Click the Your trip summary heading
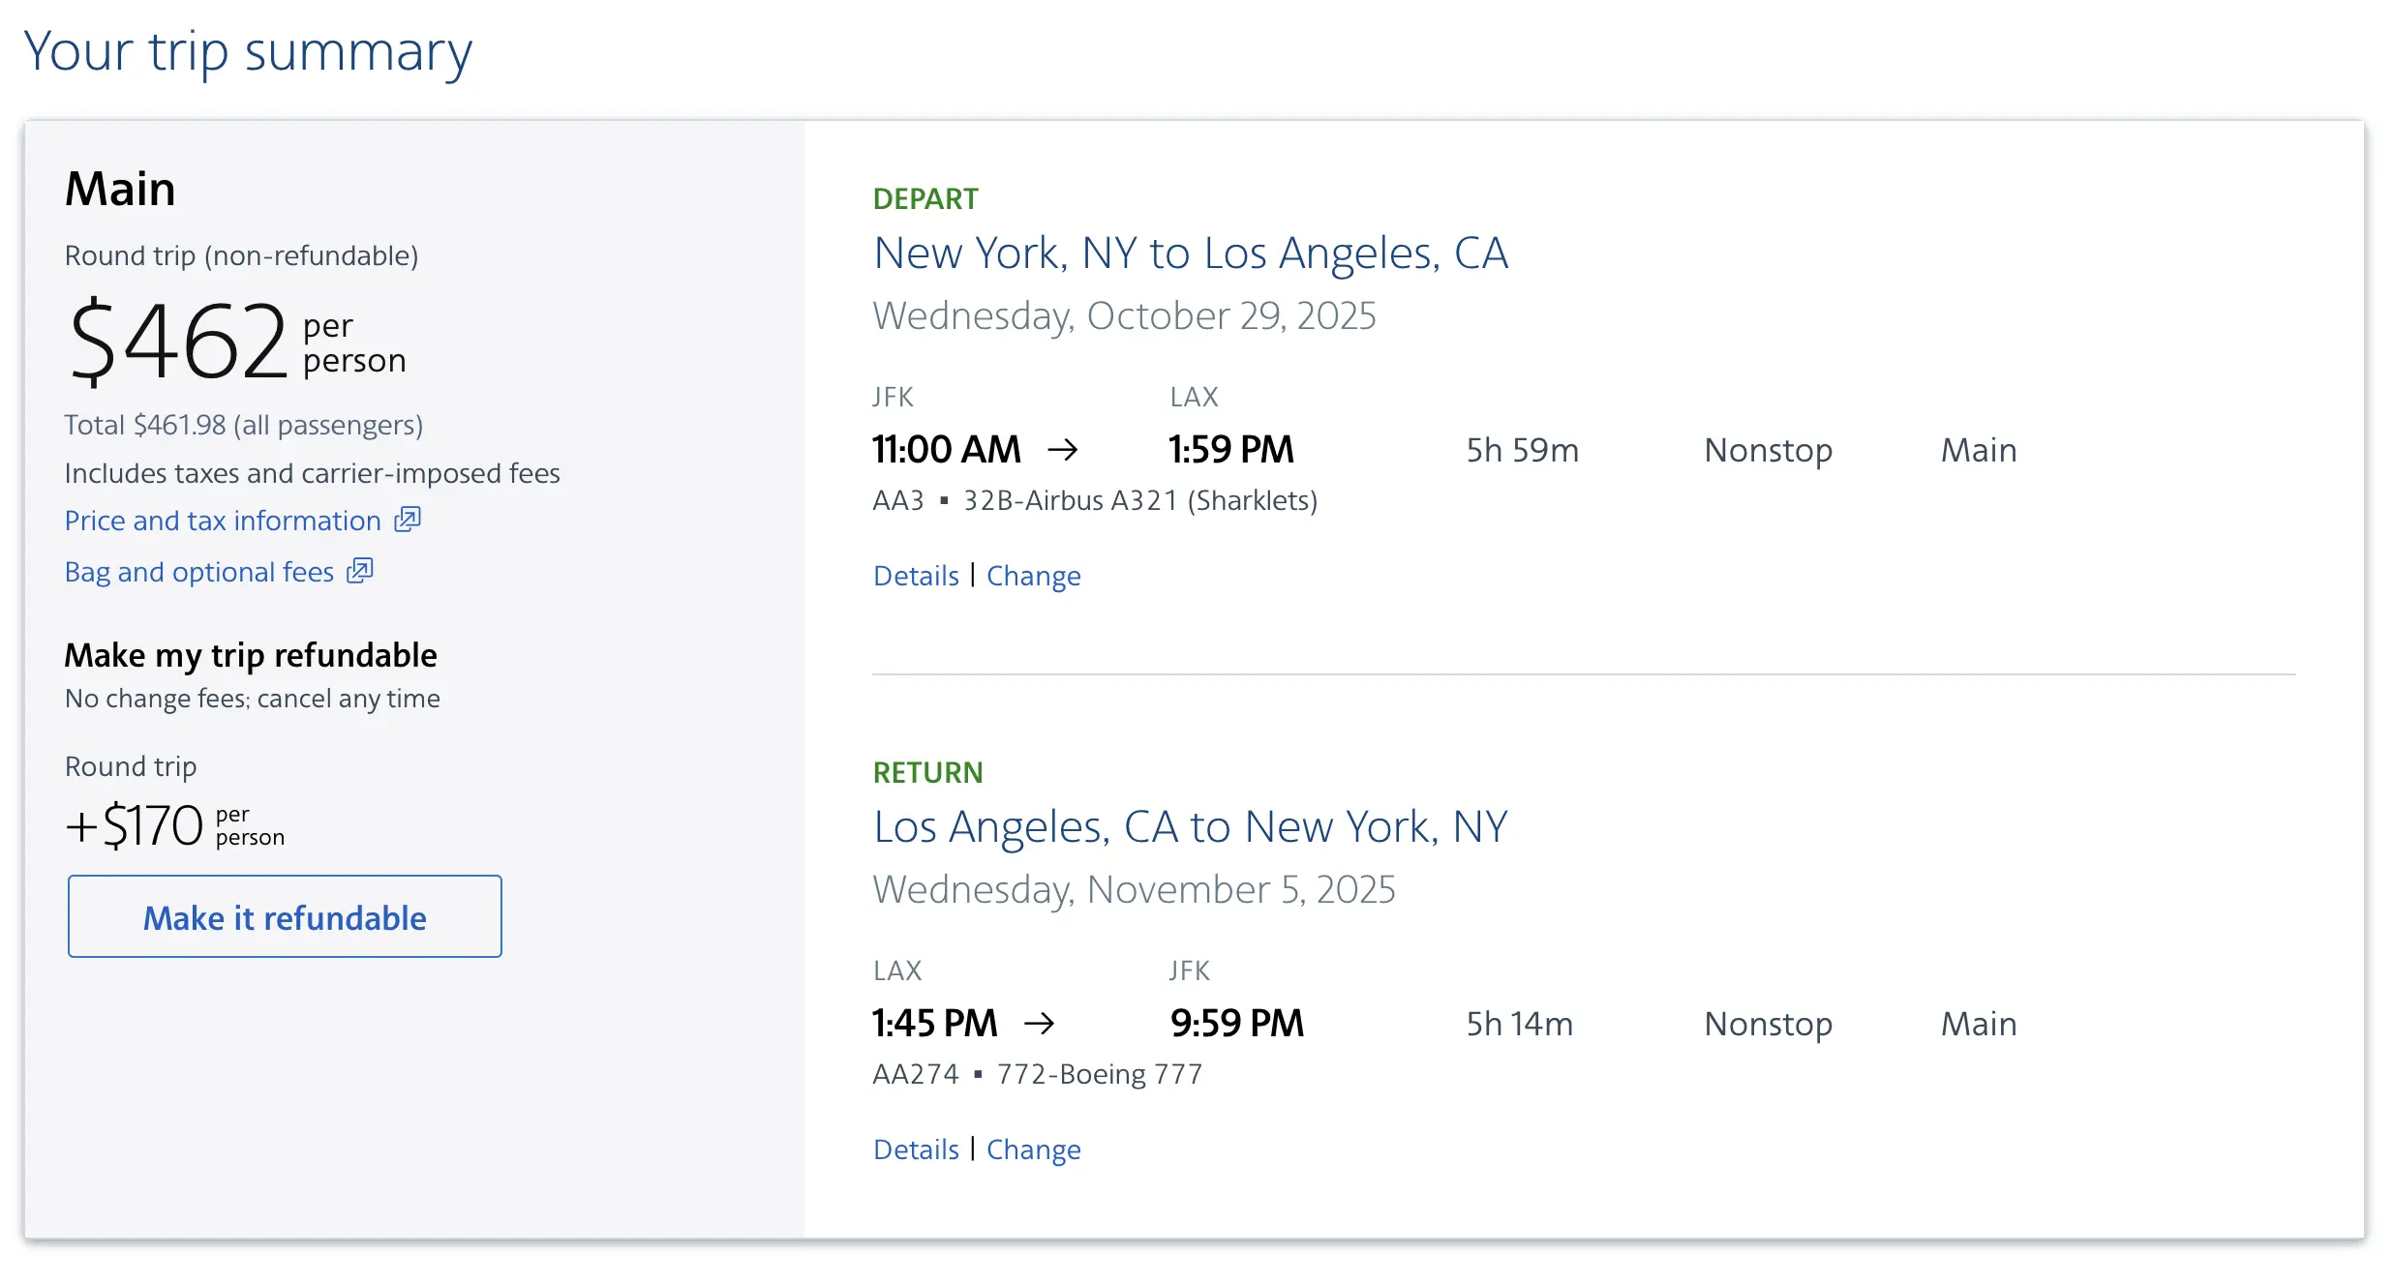This screenshot has height=1283, width=2395. click(x=248, y=51)
